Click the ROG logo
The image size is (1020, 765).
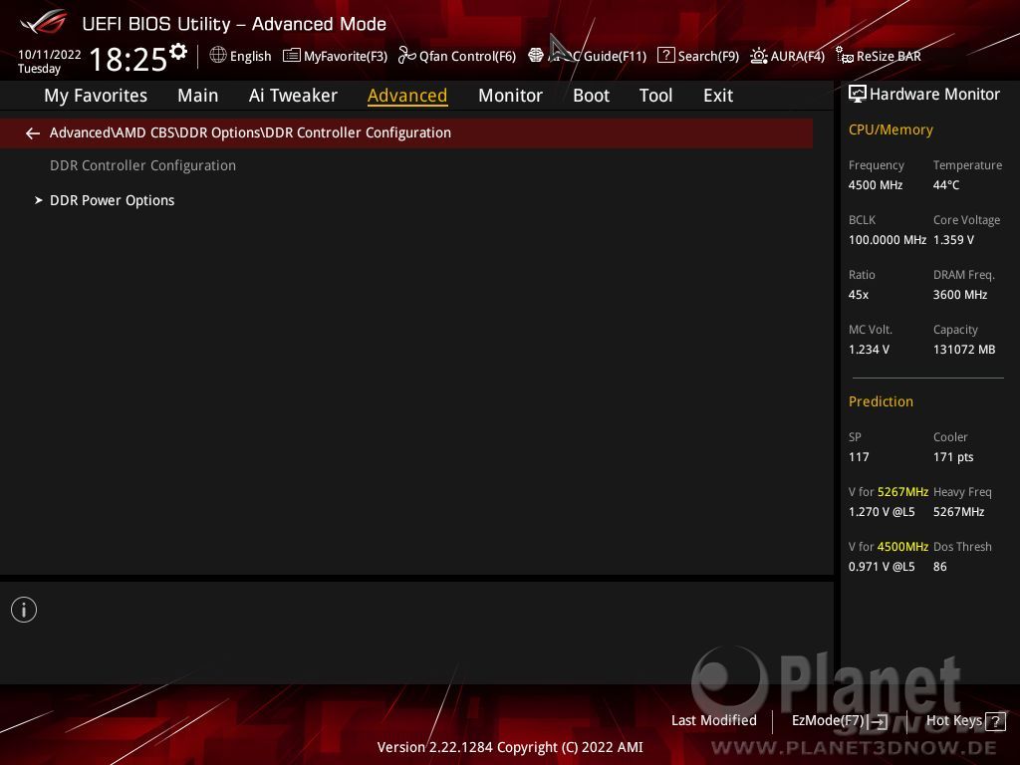coord(44,22)
